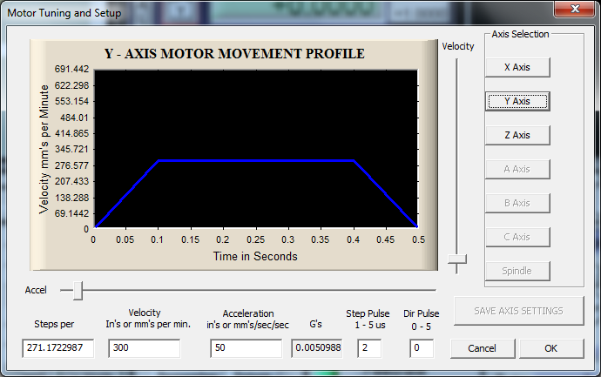The image size is (601, 377).
Task: Click the 'Step Pulse 1 - 5 us' label
Action: (368, 320)
